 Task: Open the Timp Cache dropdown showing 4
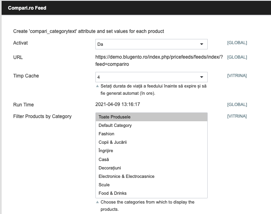tap(152, 77)
